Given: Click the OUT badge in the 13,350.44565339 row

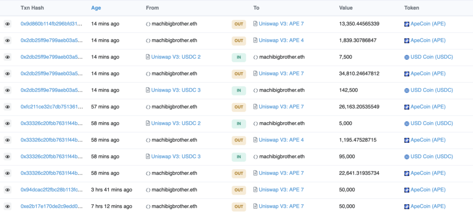Looking at the screenshot, I should (x=239, y=24).
